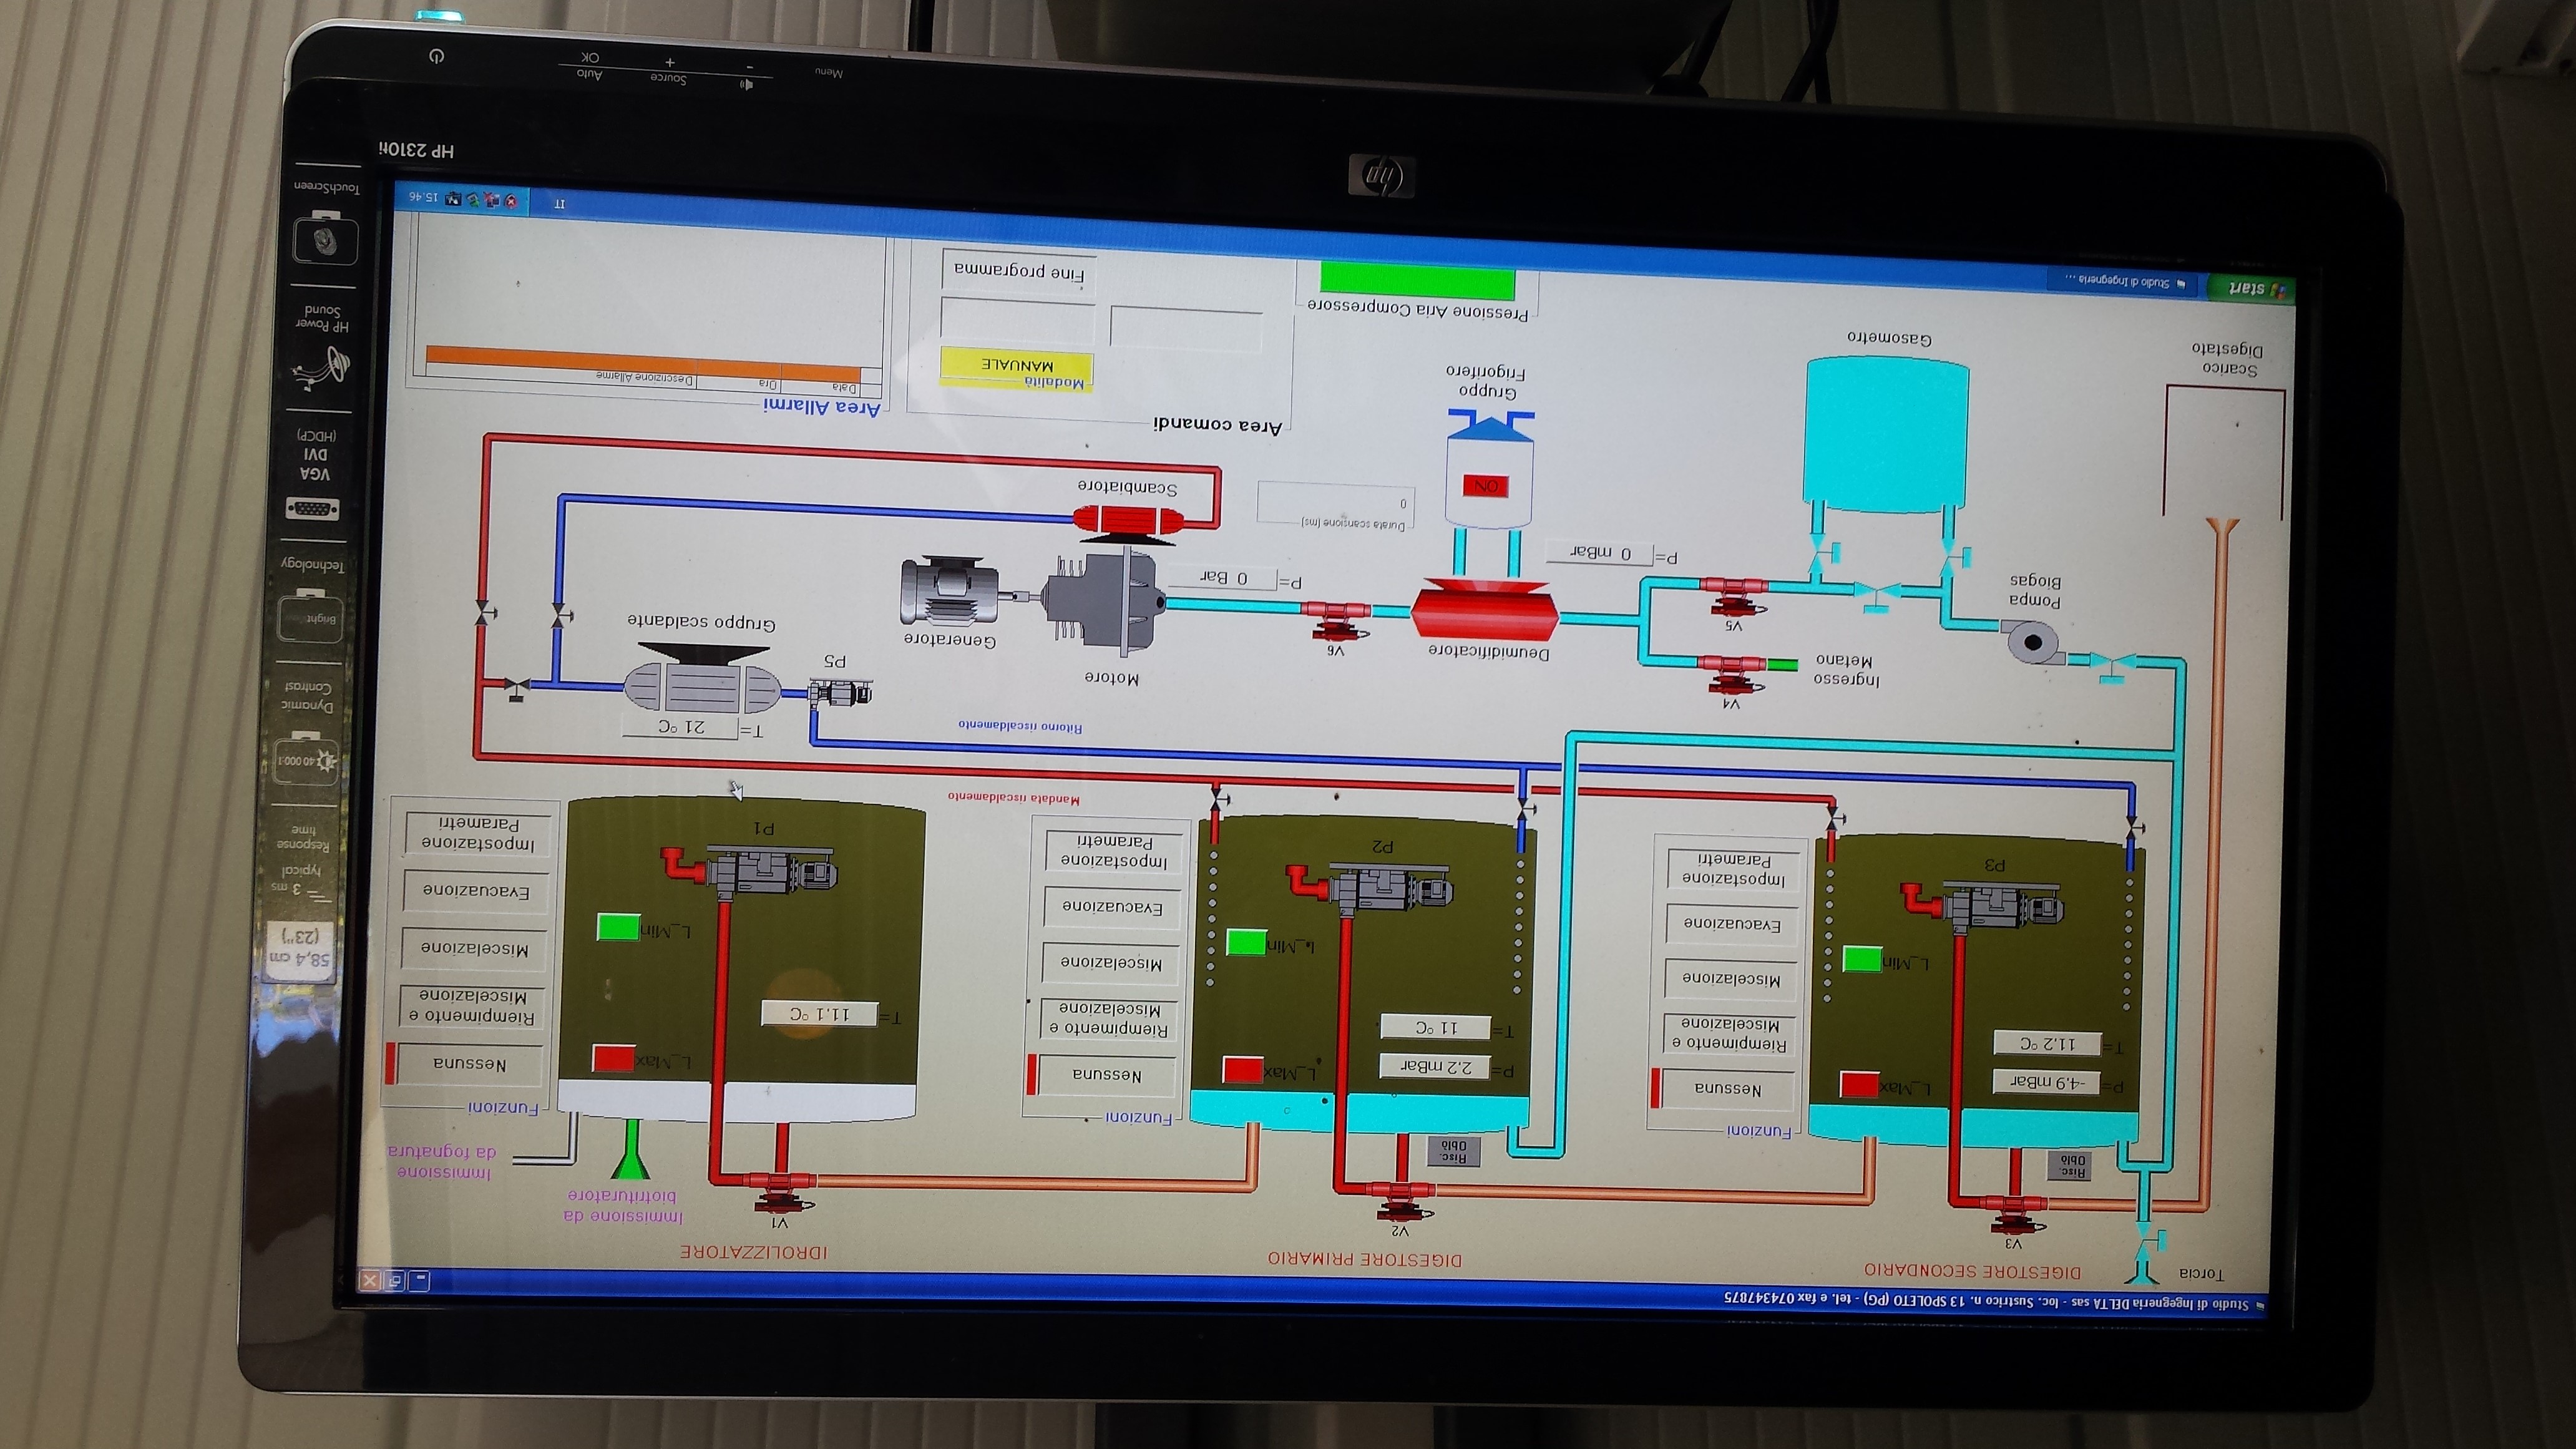Click the red L_Max indicator in Digestore Secondario
Screen dimensions: 2576x1449
(x=1859, y=1084)
